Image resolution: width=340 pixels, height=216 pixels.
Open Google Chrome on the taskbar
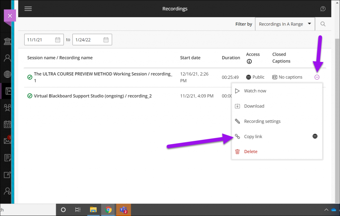point(108,210)
